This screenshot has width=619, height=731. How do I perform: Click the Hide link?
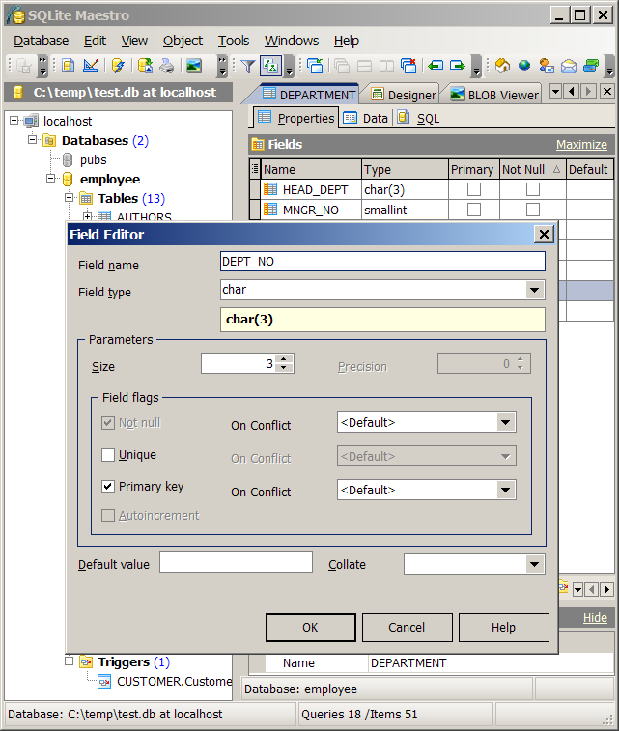click(x=595, y=618)
